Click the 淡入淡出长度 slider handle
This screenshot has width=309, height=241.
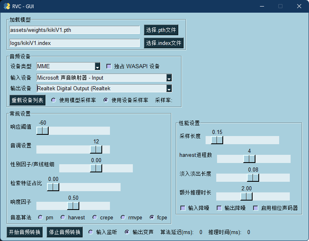[253, 178]
